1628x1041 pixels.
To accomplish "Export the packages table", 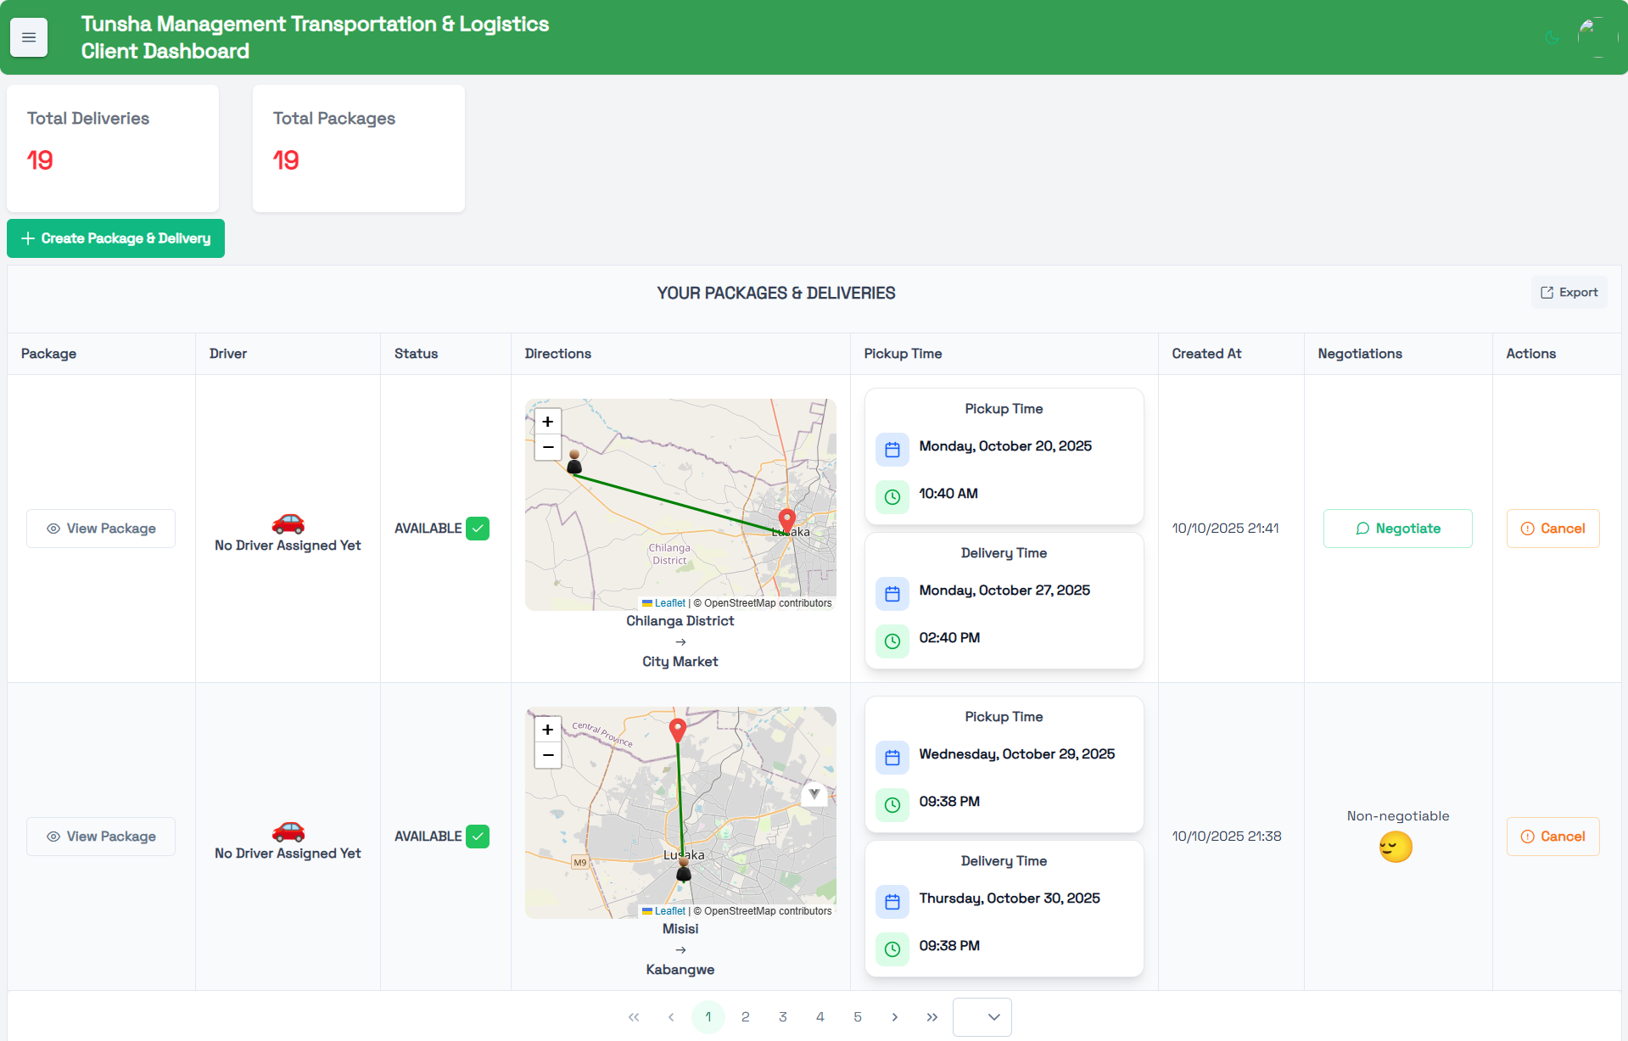I will [x=1569, y=293].
